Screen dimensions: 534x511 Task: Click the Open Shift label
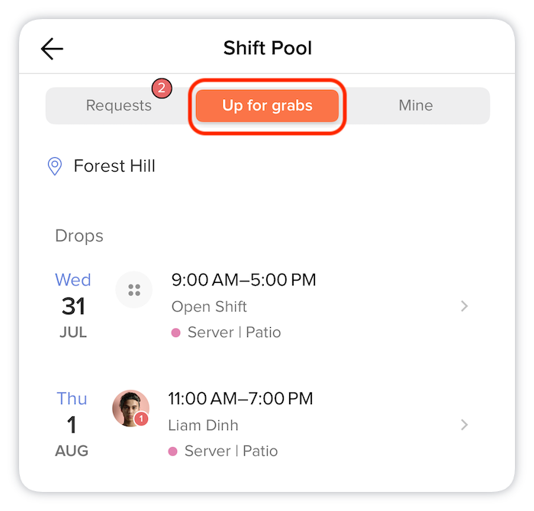pos(209,307)
